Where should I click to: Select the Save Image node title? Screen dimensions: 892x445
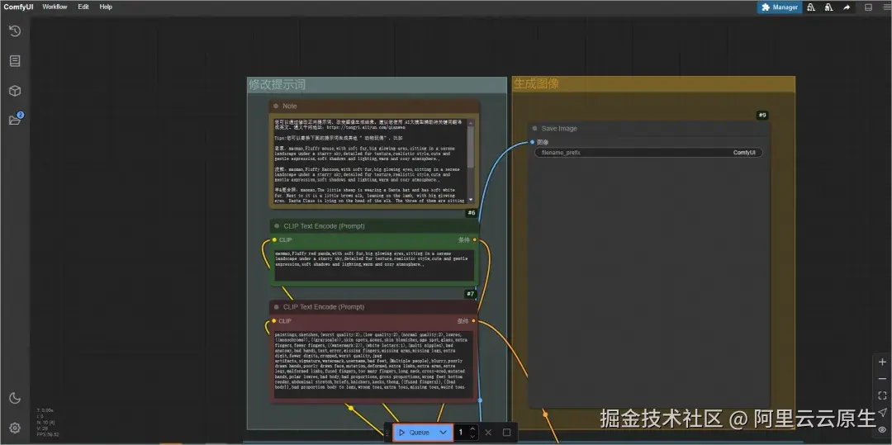[x=559, y=129]
